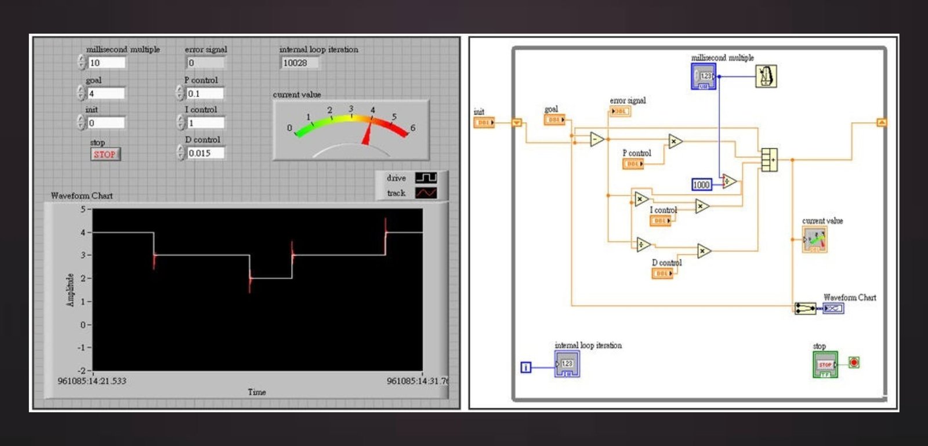Click the drive plot legend sample icon
The width and height of the screenshot is (928, 446).
click(426, 177)
